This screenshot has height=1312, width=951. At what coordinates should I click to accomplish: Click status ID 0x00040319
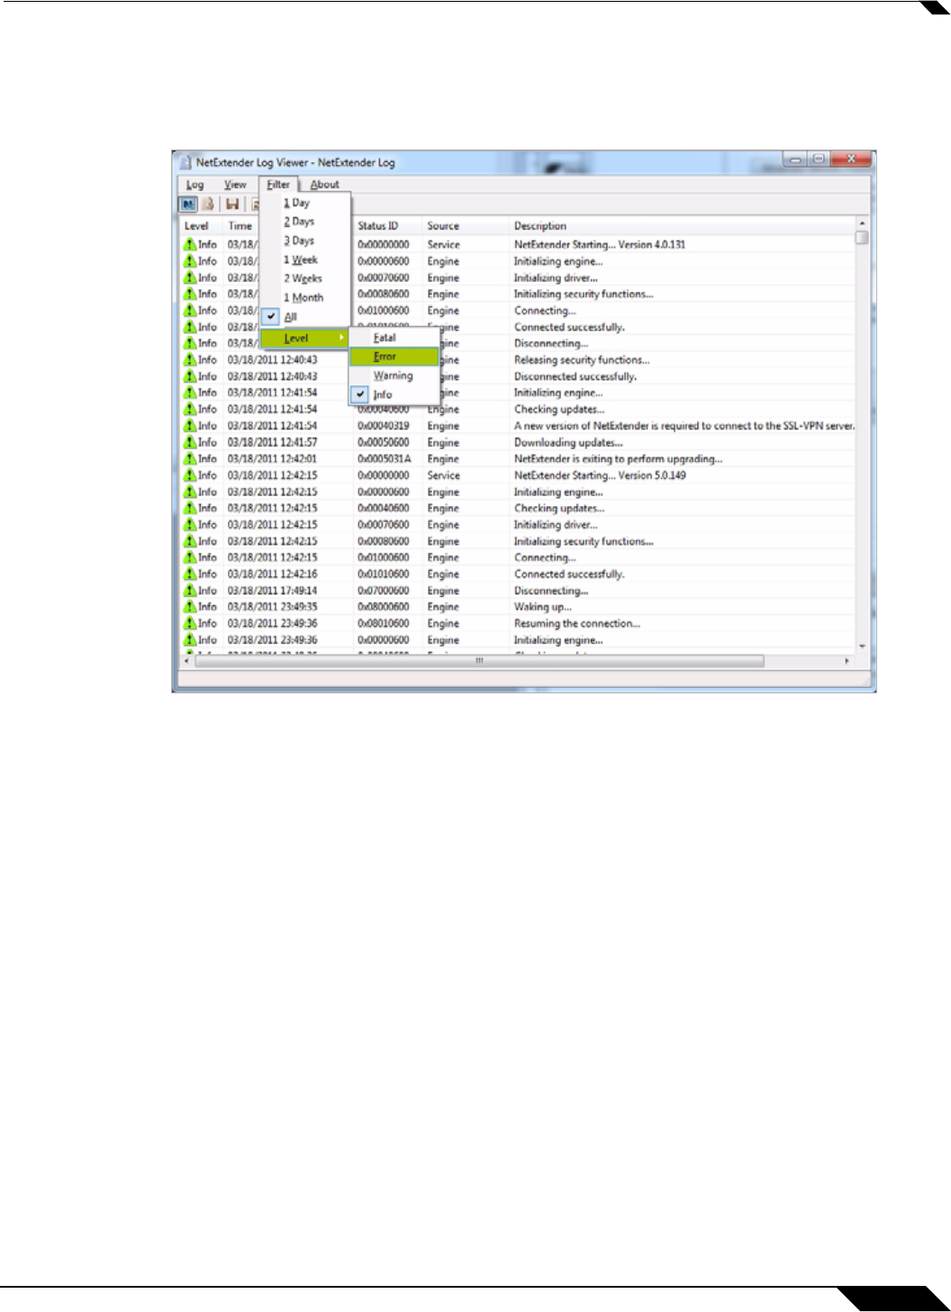pyautogui.click(x=384, y=426)
